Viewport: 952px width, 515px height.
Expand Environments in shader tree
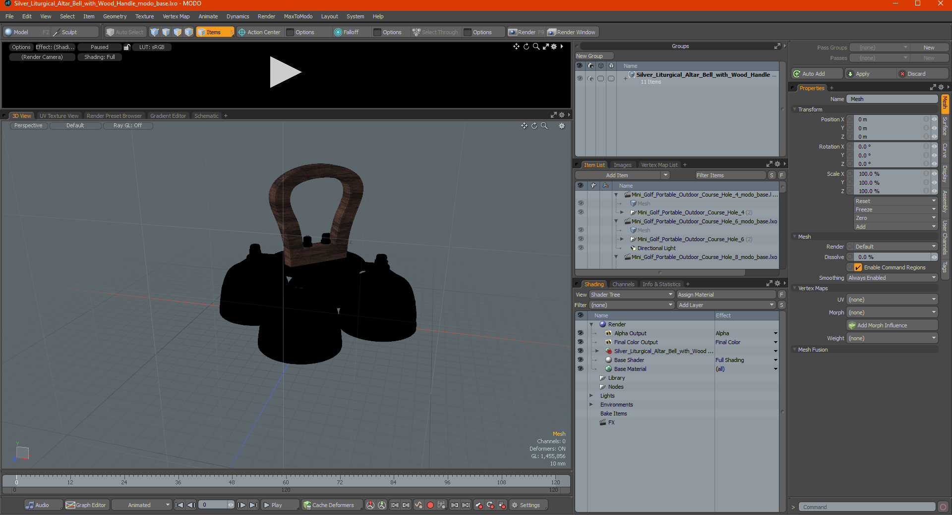[x=591, y=405]
